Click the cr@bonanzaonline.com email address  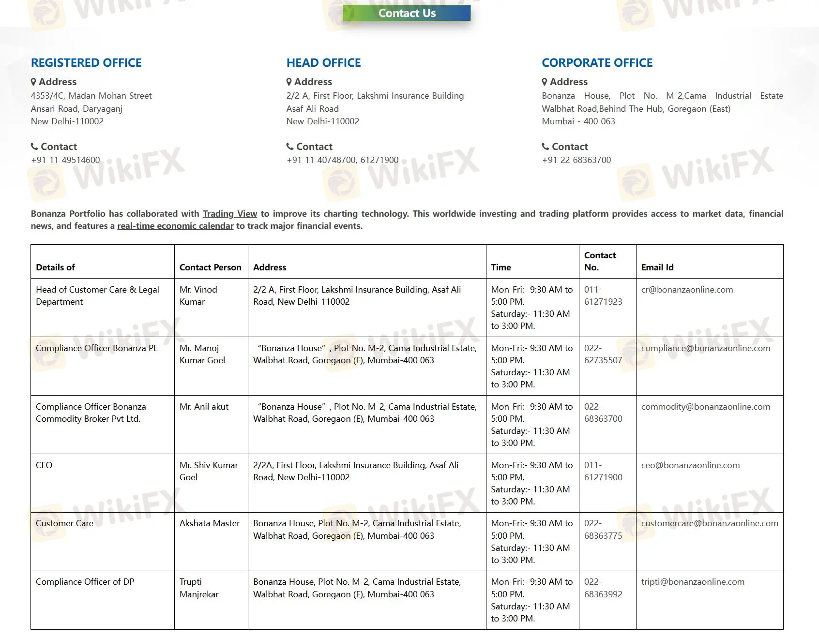click(687, 290)
